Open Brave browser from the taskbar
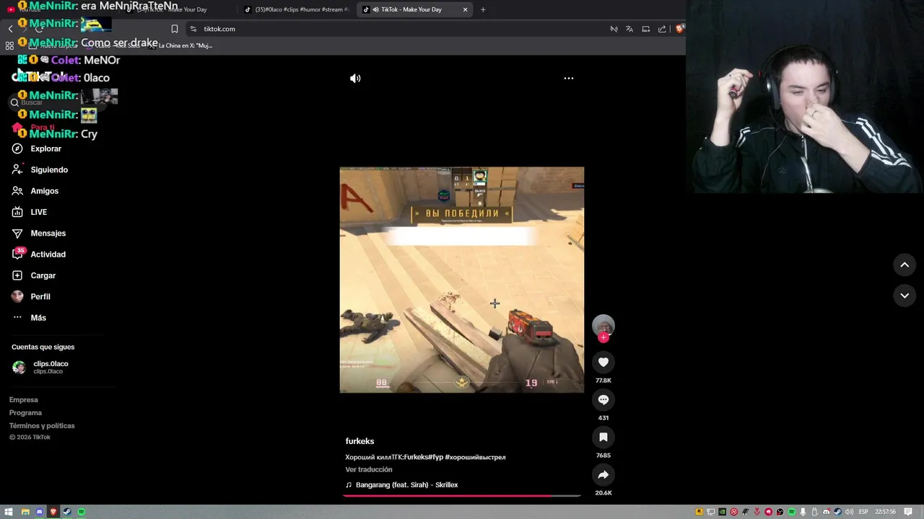The image size is (924, 519). 53,512
